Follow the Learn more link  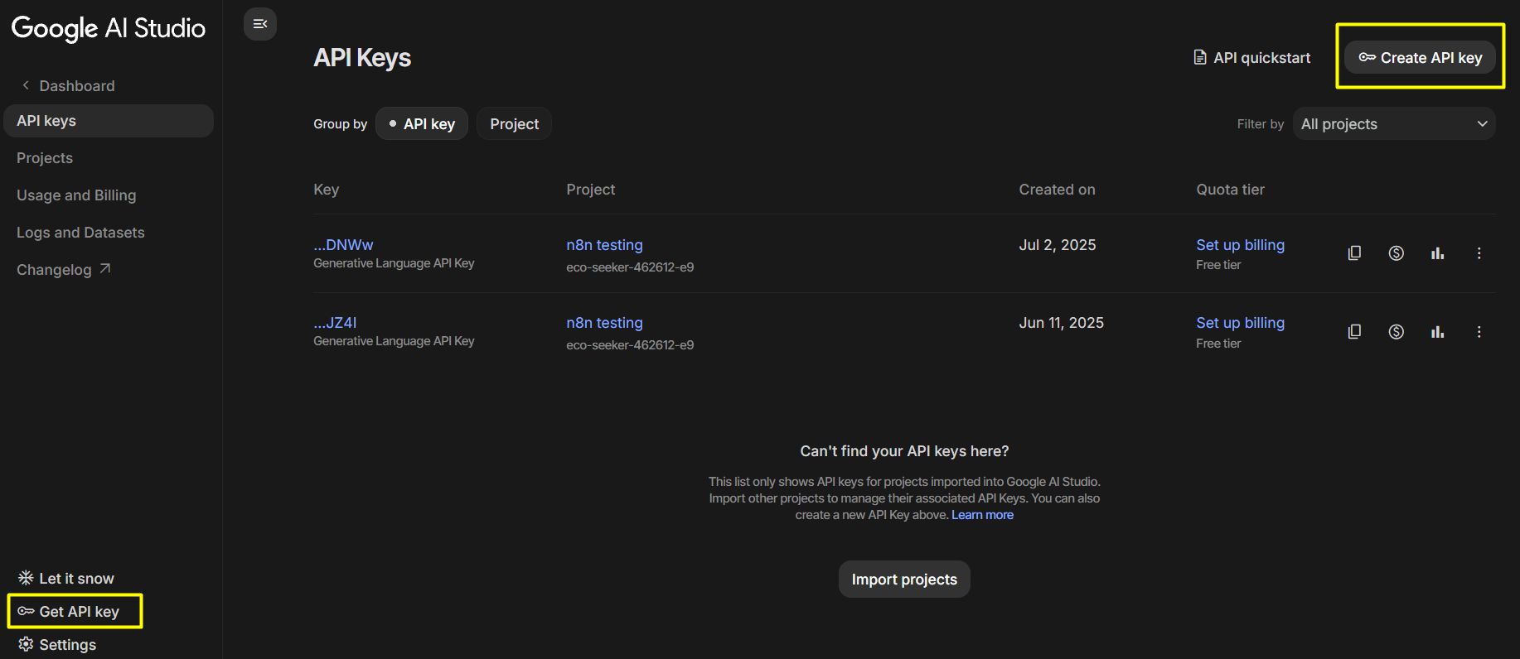pos(982,515)
